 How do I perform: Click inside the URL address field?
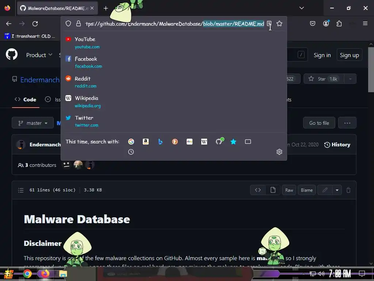pos(175,24)
